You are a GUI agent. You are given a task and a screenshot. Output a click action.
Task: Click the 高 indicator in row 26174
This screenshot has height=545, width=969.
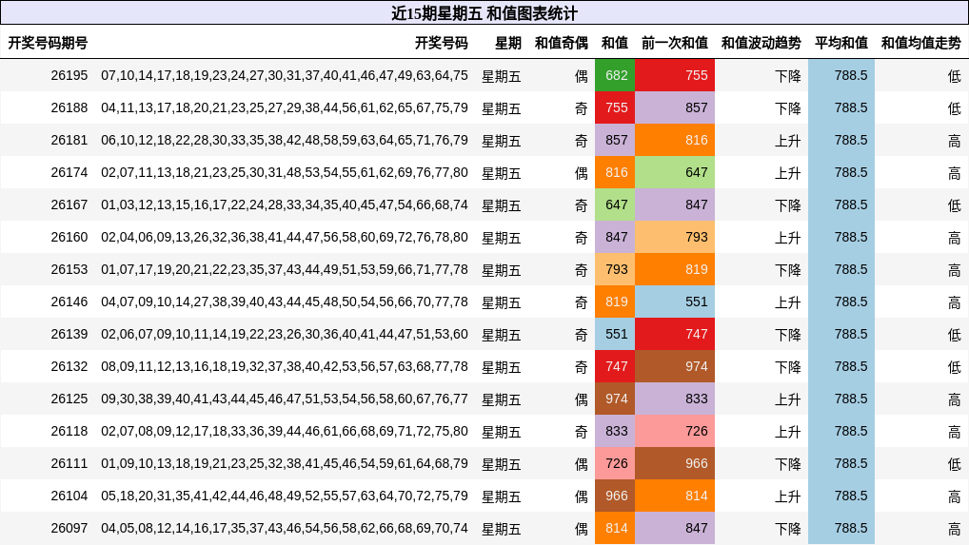coord(954,173)
